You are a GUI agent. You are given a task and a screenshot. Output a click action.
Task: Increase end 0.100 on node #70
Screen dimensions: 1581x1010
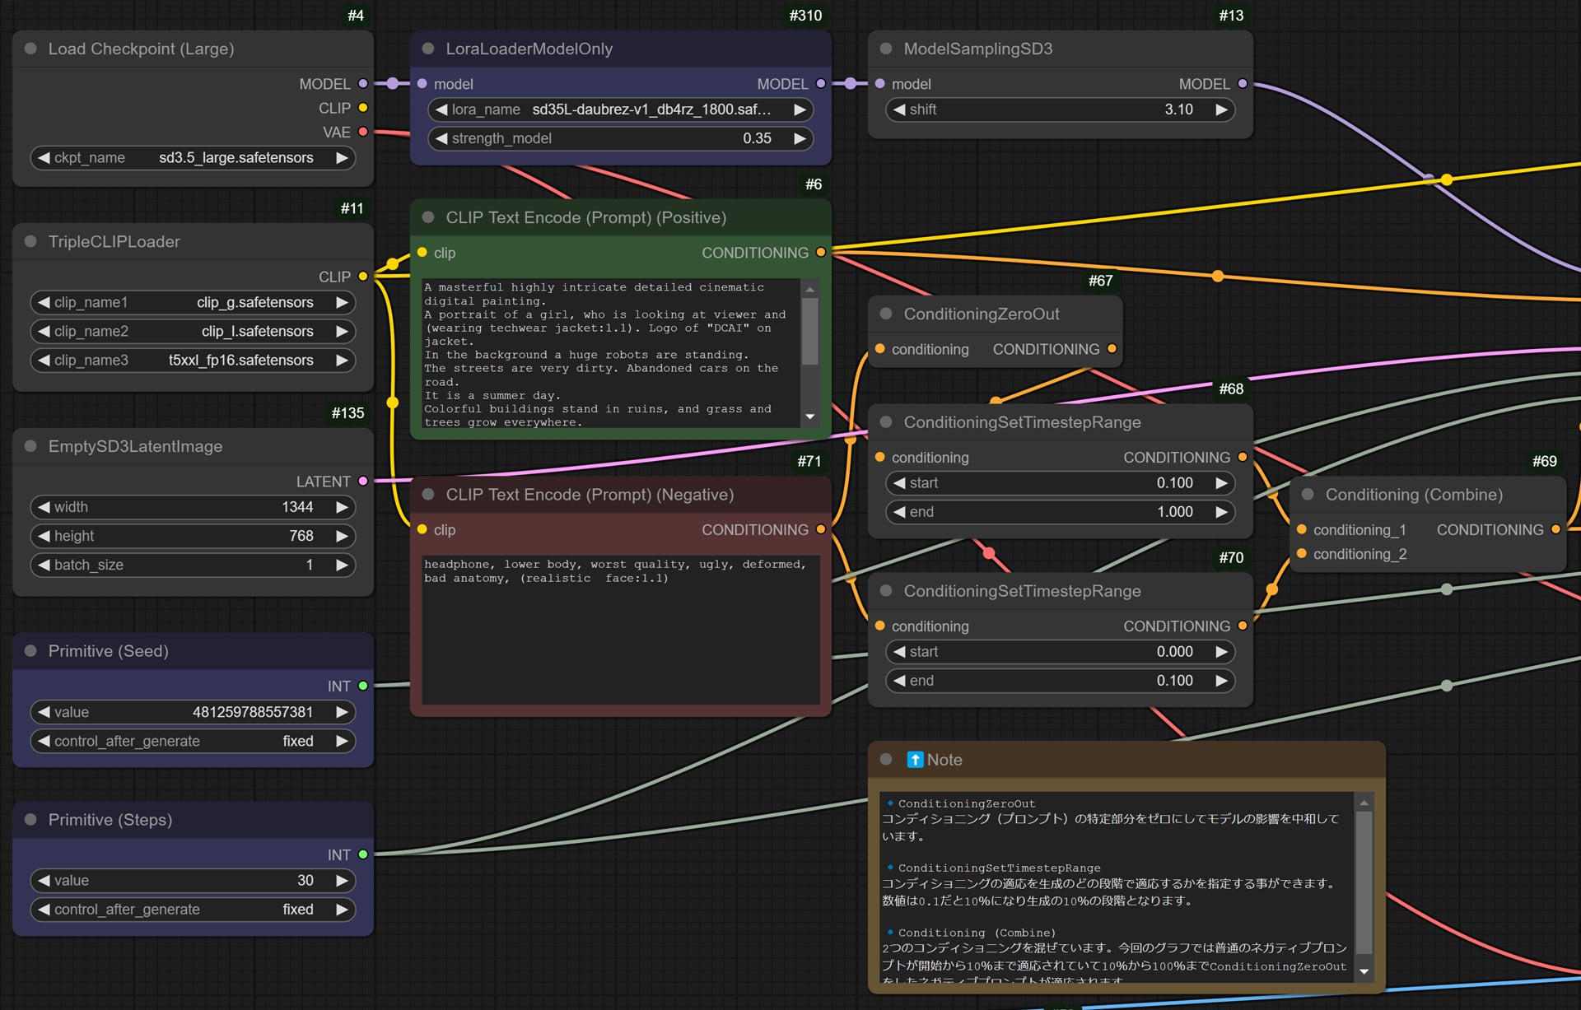point(1221,681)
